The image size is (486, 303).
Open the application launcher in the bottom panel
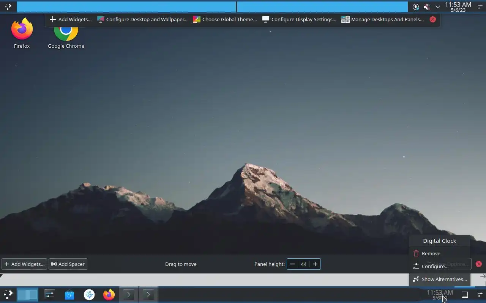click(8, 294)
